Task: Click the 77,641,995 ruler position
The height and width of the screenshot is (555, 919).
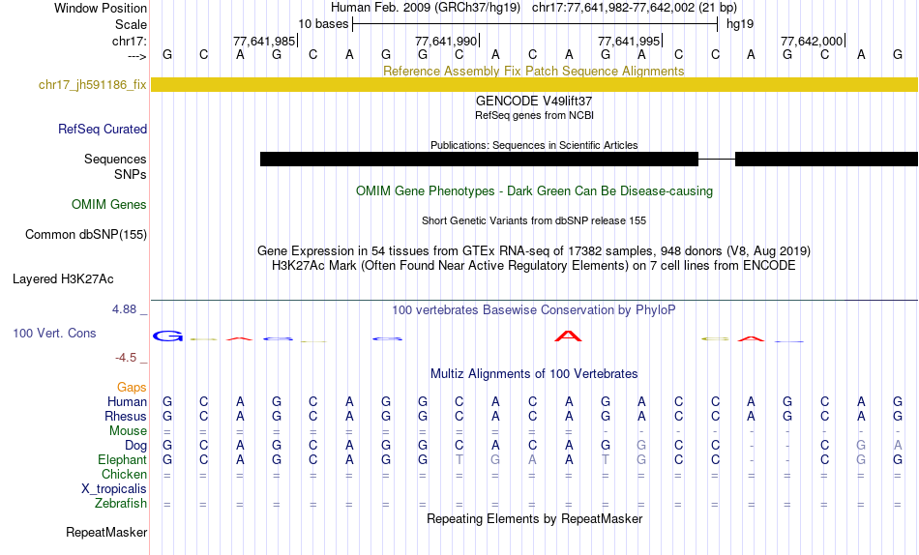Action: click(629, 41)
